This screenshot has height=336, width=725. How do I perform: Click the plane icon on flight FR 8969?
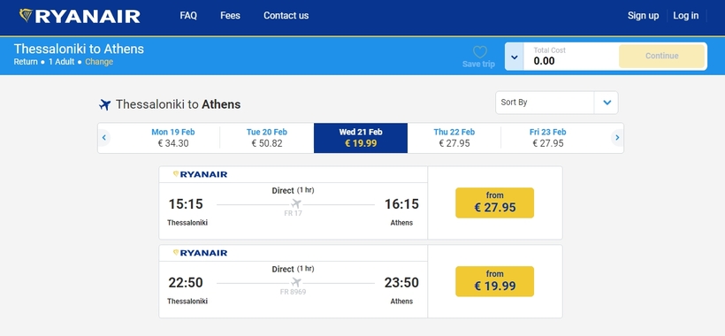coord(296,282)
